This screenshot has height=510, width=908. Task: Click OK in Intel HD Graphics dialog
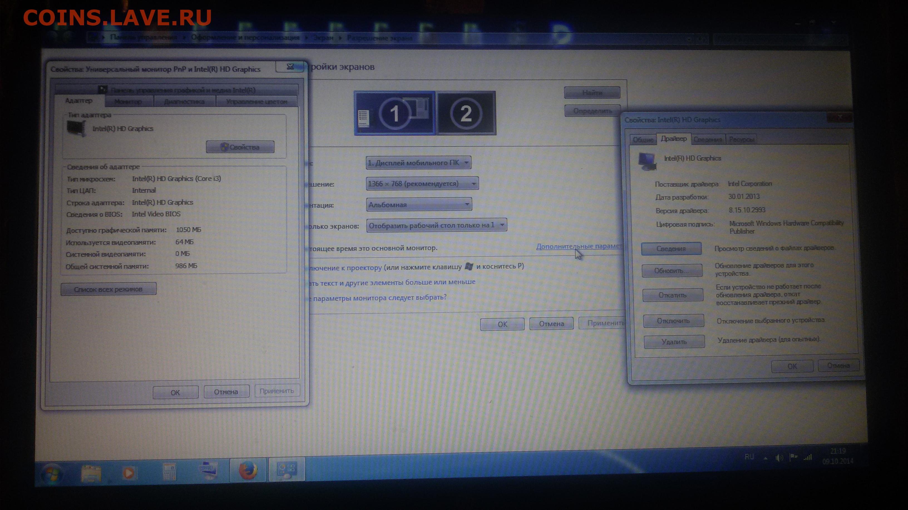(792, 366)
